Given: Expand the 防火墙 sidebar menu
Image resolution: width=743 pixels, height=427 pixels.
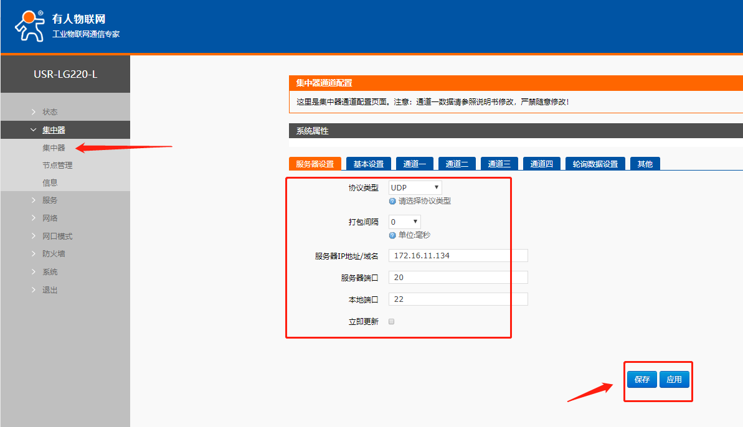Looking at the screenshot, I should (x=54, y=254).
